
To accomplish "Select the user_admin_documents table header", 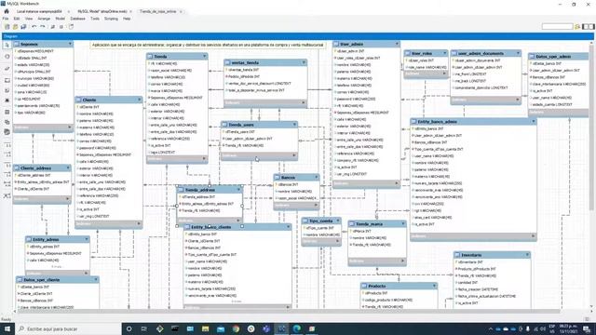I will [486, 53].
